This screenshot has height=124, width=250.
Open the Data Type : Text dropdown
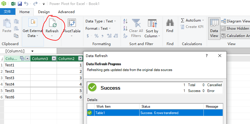101,21
